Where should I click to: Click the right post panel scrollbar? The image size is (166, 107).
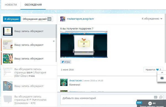pos(165,38)
